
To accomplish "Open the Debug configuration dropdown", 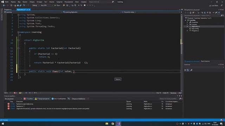I will pyautogui.click(x=36, y=6).
